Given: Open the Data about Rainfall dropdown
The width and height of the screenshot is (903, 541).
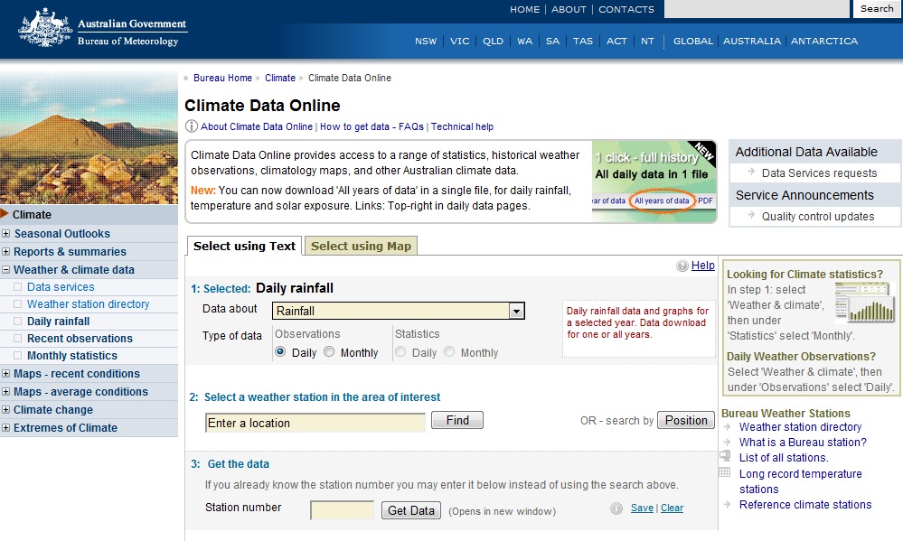Looking at the screenshot, I should pos(516,311).
